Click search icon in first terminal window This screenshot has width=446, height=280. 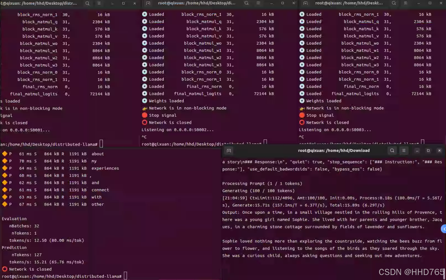[x=87, y=3]
